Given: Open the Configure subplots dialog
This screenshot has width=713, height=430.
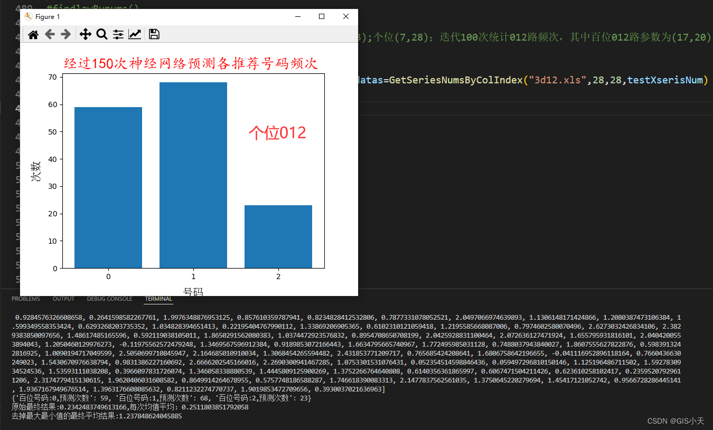Looking at the screenshot, I should 118,34.
